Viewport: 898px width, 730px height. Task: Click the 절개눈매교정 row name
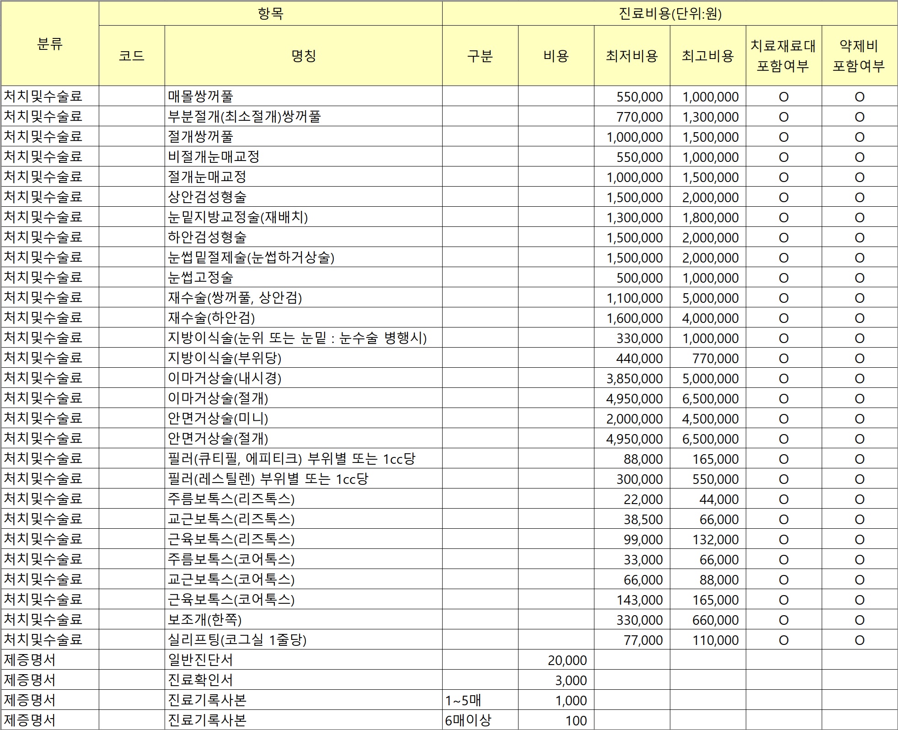click(x=304, y=177)
